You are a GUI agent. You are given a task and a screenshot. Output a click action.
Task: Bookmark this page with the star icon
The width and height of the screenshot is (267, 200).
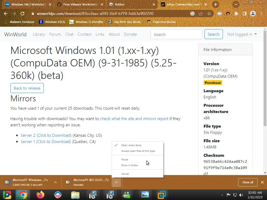pyautogui.click(x=209, y=14)
